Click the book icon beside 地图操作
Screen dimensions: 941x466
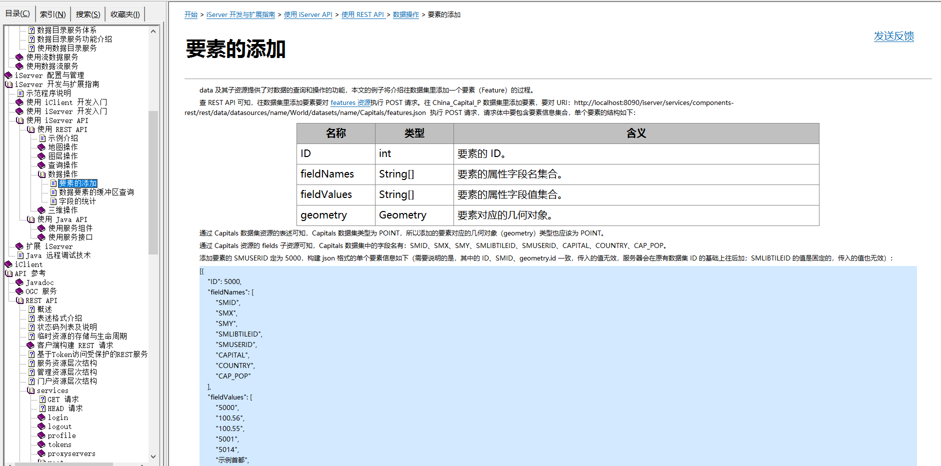point(42,147)
